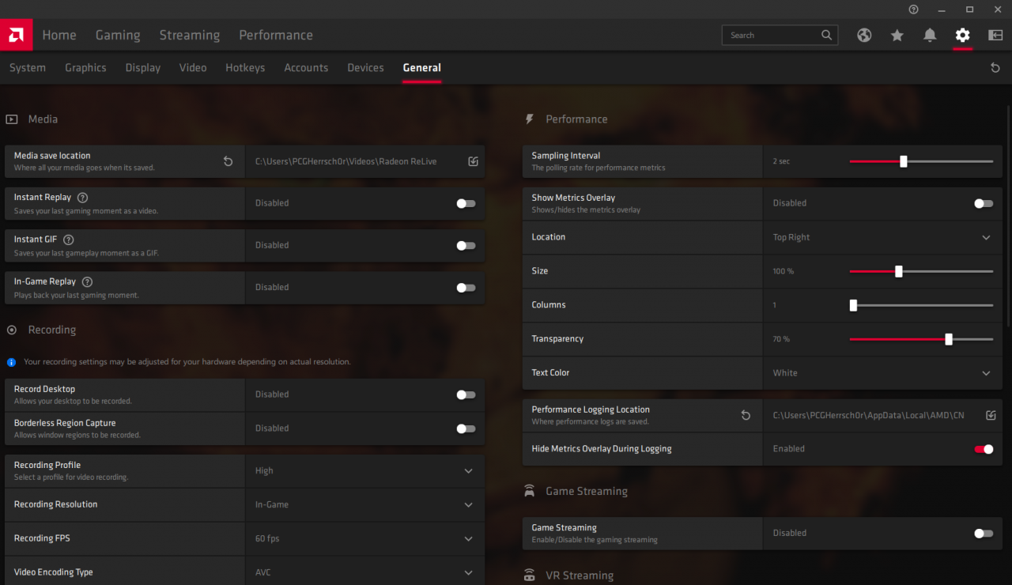This screenshot has width=1012, height=585.
Task: Adjust the Sampling Interval slider
Action: tap(921, 161)
